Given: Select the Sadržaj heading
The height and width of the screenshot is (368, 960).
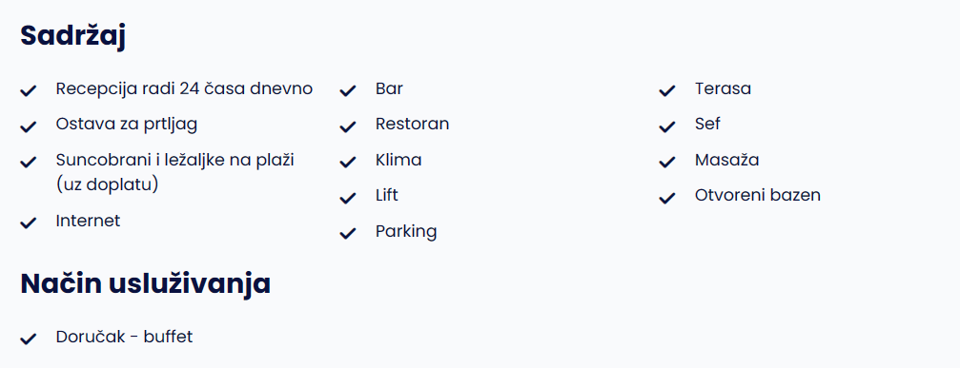Looking at the screenshot, I should (x=72, y=37).
